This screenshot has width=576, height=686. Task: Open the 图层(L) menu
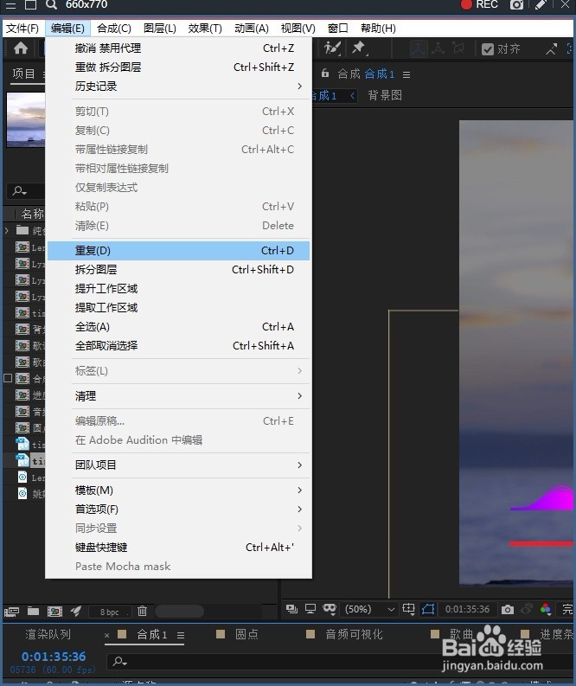(x=160, y=28)
